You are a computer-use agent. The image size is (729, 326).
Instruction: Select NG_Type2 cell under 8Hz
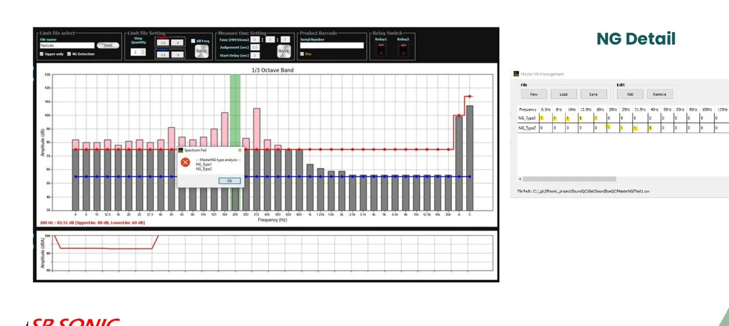coord(559,128)
